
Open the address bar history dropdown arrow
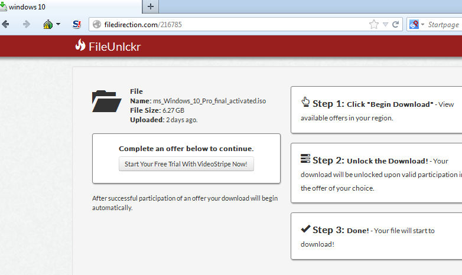pyautogui.click(x=385, y=24)
